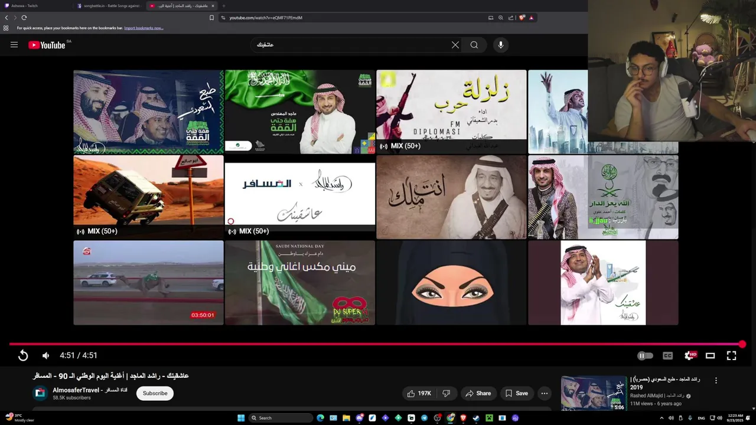Image resolution: width=756 pixels, height=425 pixels.
Task: Open the Brave Shields lion icon
Action: pos(522,18)
